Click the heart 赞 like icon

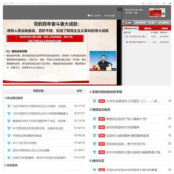[x=89, y=15]
